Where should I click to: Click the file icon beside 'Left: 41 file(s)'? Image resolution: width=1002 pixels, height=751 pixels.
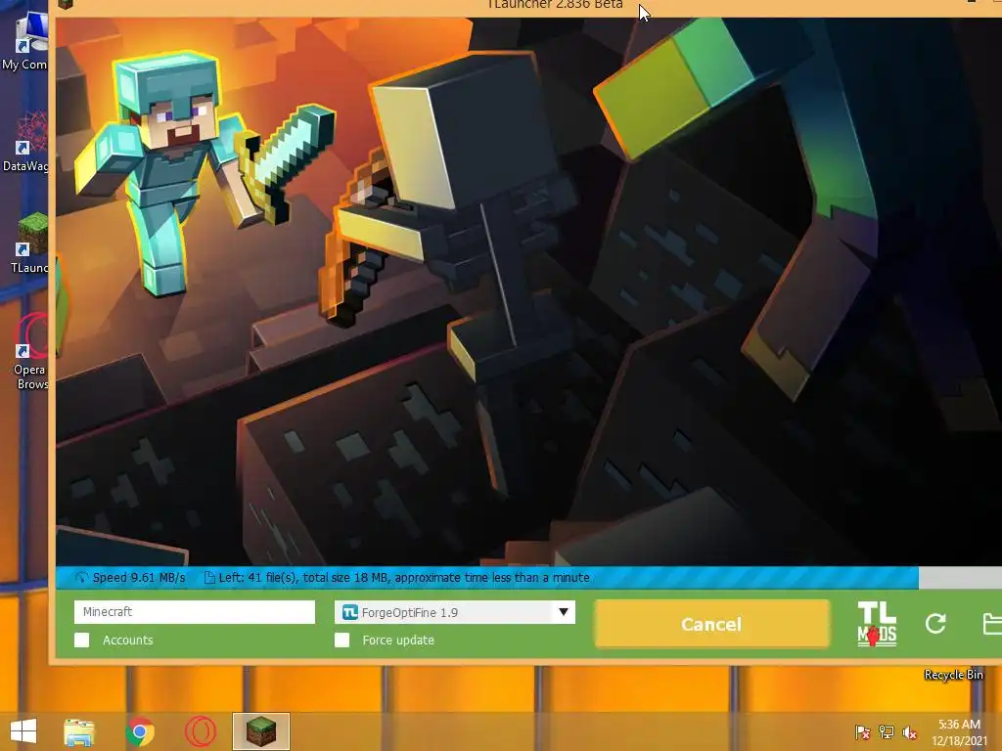click(209, 578)
